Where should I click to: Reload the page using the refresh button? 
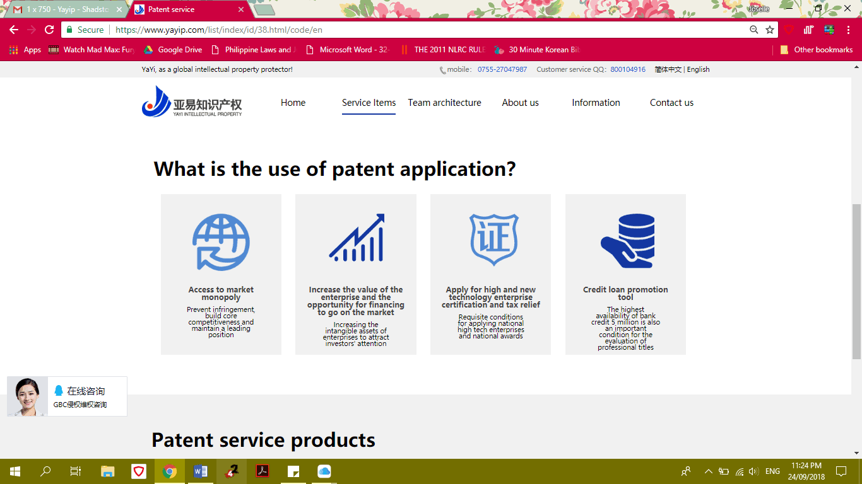(x=49, y=30)
